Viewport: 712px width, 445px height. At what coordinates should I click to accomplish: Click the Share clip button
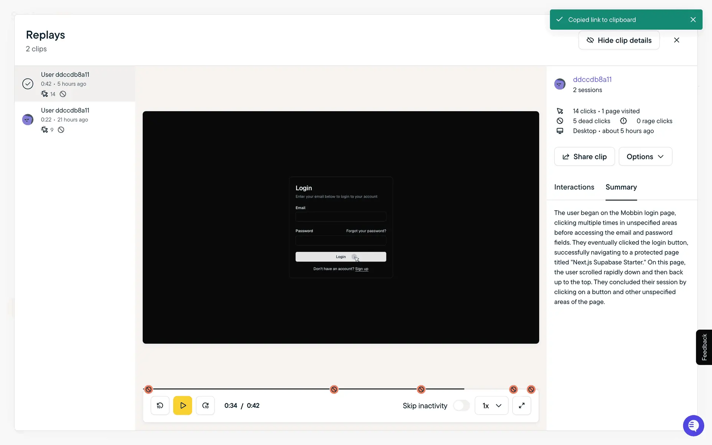584,156
